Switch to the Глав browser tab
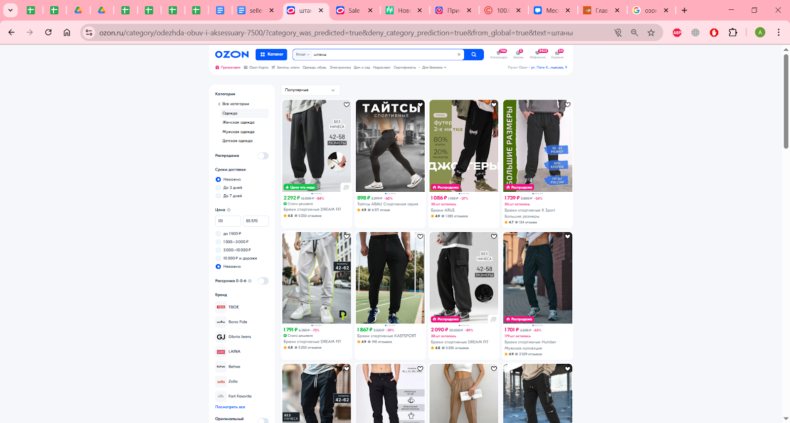790x423 pixels. [601, 10]
